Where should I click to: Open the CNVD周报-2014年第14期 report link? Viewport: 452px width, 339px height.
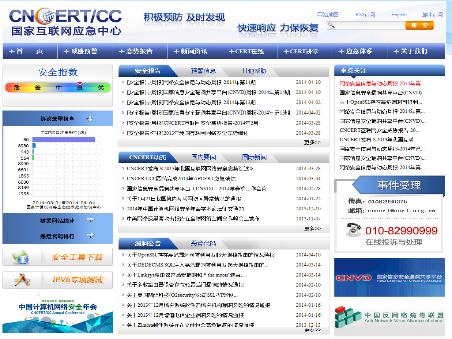pos(208,92)
